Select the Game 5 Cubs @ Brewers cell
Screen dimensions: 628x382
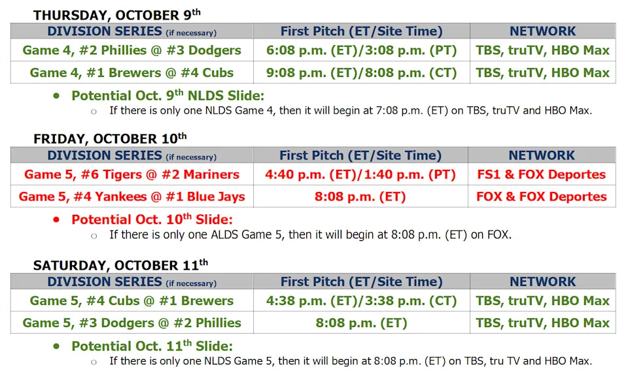(x=131, y=301)
